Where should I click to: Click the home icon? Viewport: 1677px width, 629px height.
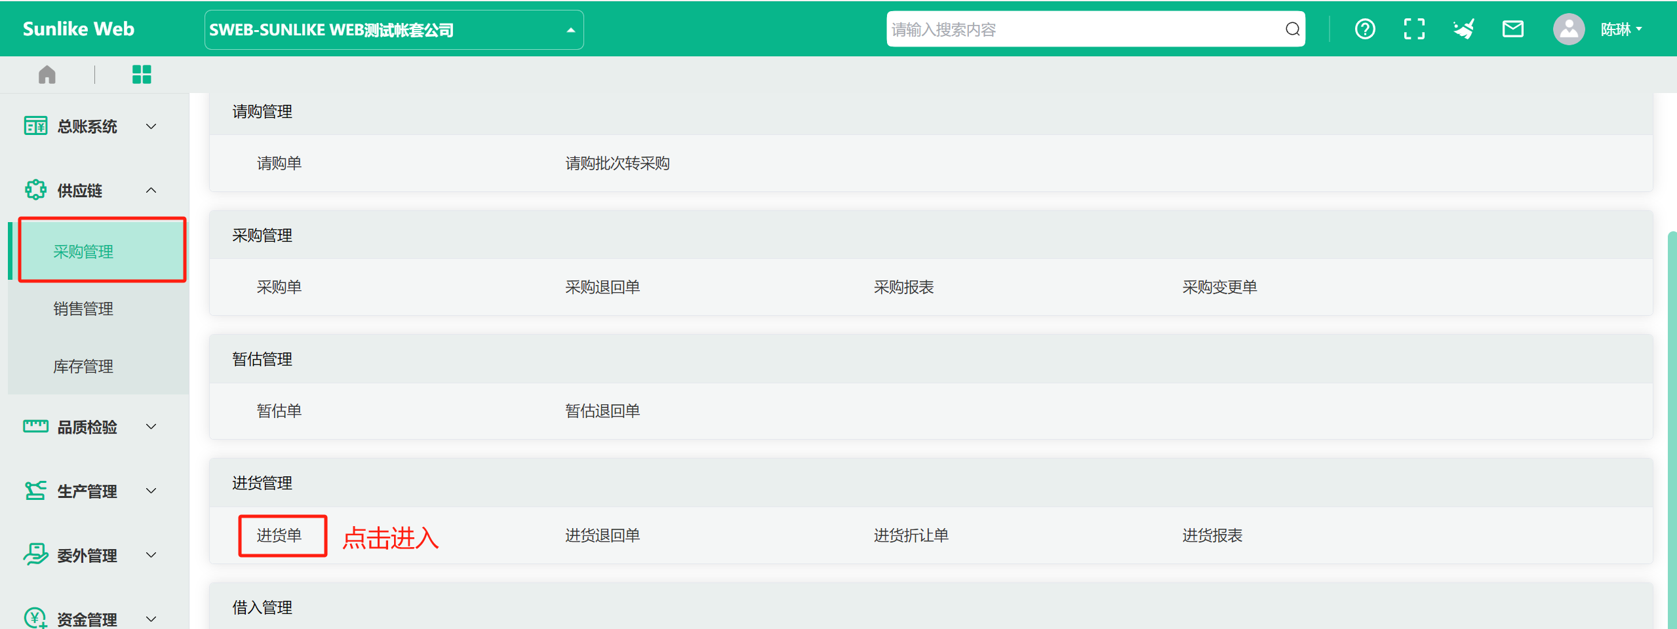[47, 75]
